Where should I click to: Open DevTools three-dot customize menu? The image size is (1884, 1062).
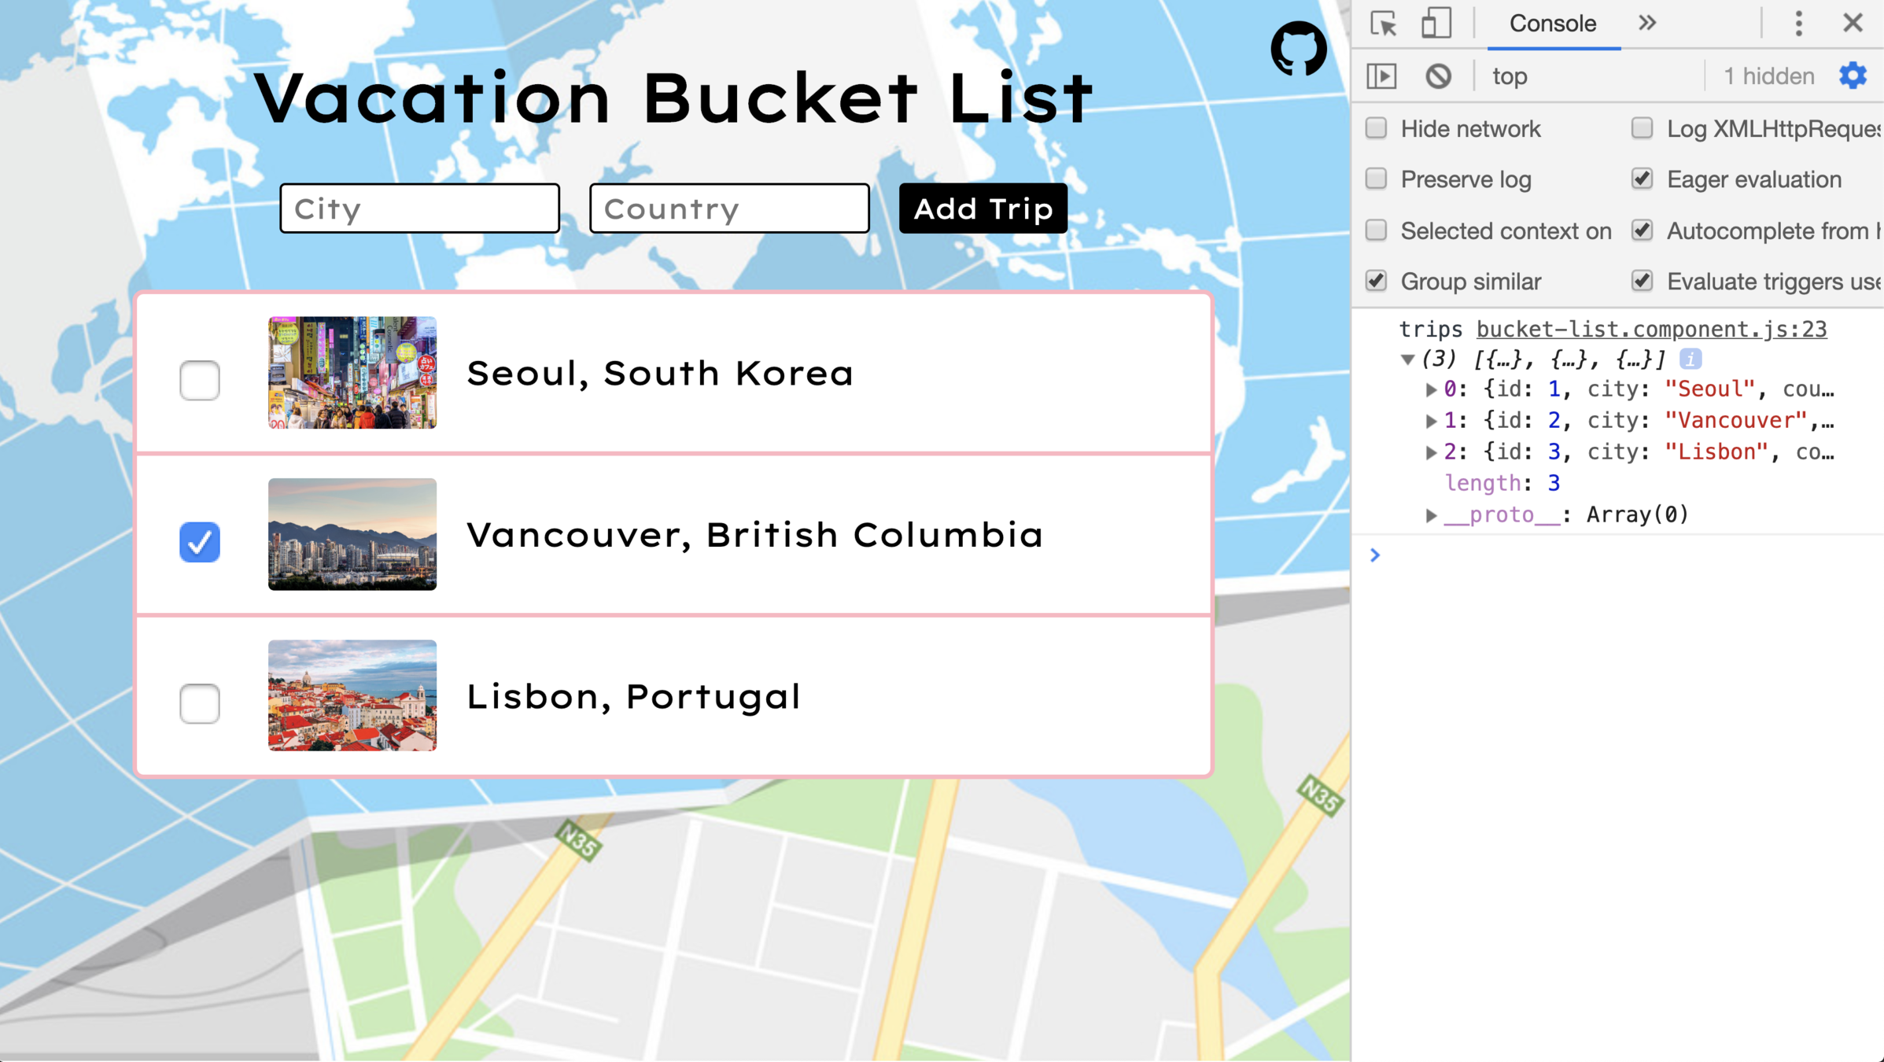tap(1798, 24)
